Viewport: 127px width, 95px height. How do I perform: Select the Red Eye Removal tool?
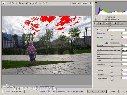click(30, 3)
